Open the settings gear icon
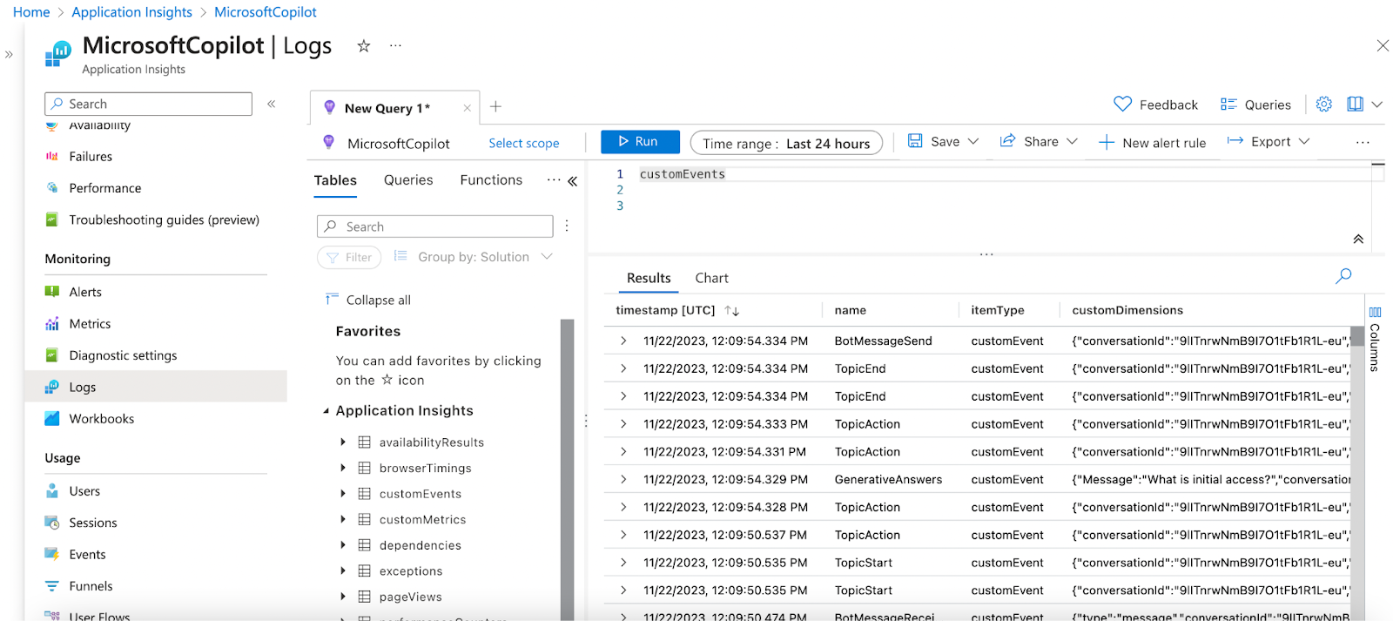This screenshot has width=1393, height=621. pos(1324,104)
